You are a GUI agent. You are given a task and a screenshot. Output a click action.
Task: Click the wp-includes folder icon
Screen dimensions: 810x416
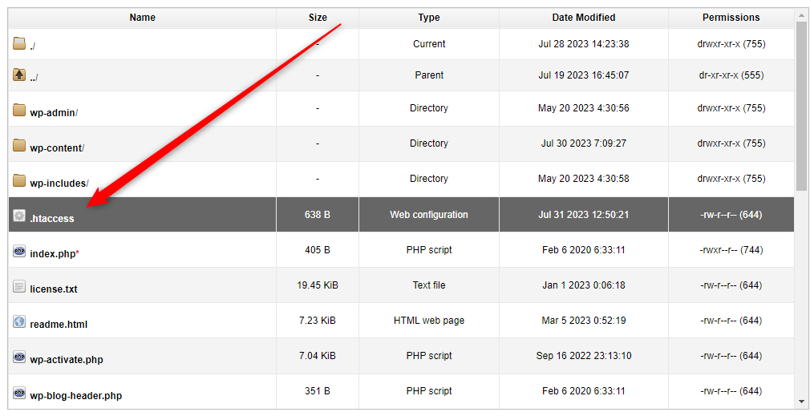[x=19, y=180]
